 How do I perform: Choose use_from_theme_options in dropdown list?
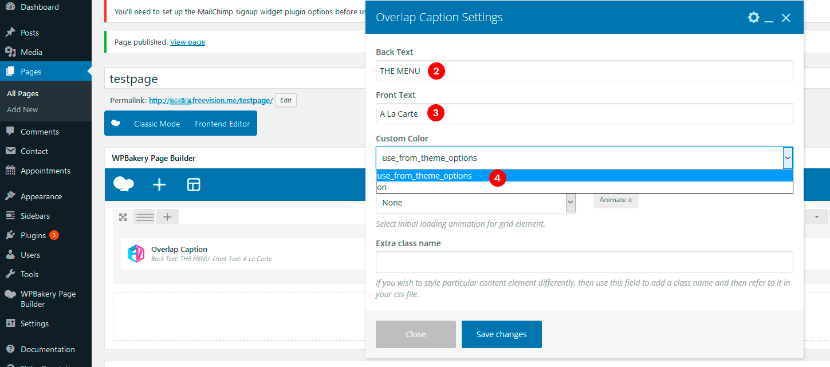tap(424, 176)
